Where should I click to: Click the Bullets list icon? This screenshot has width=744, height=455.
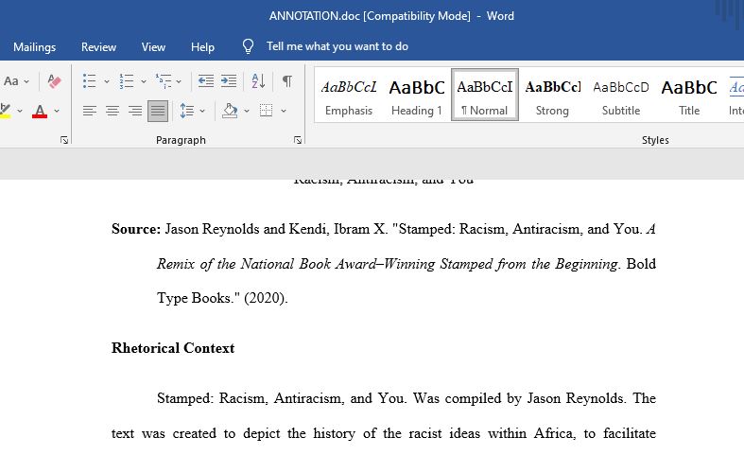tap(89, 81)
